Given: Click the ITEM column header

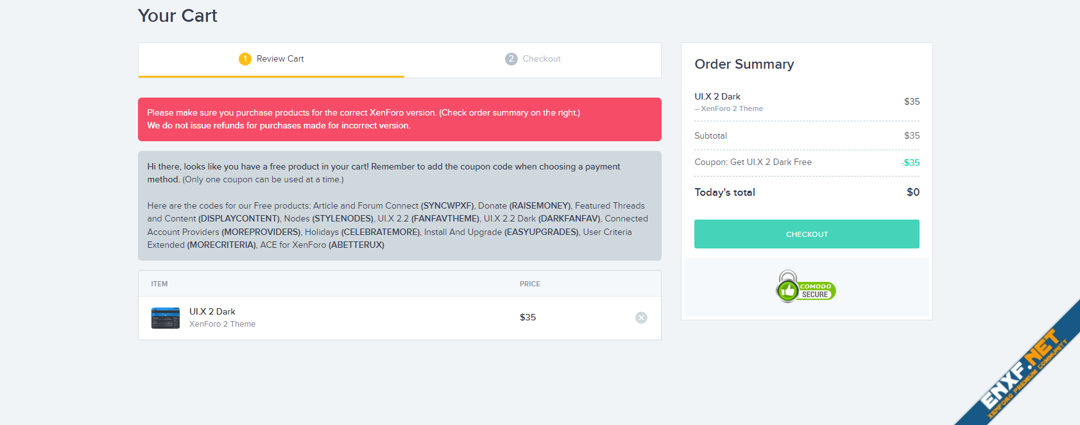Looking at the screenshot, I should tap(159, 284).
